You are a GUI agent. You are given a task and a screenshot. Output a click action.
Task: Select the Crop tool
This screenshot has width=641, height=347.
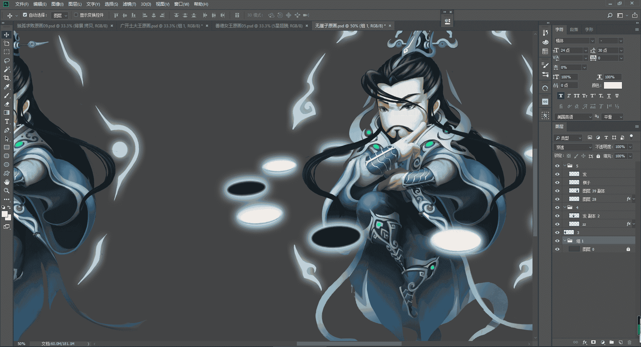click(6, 78)
